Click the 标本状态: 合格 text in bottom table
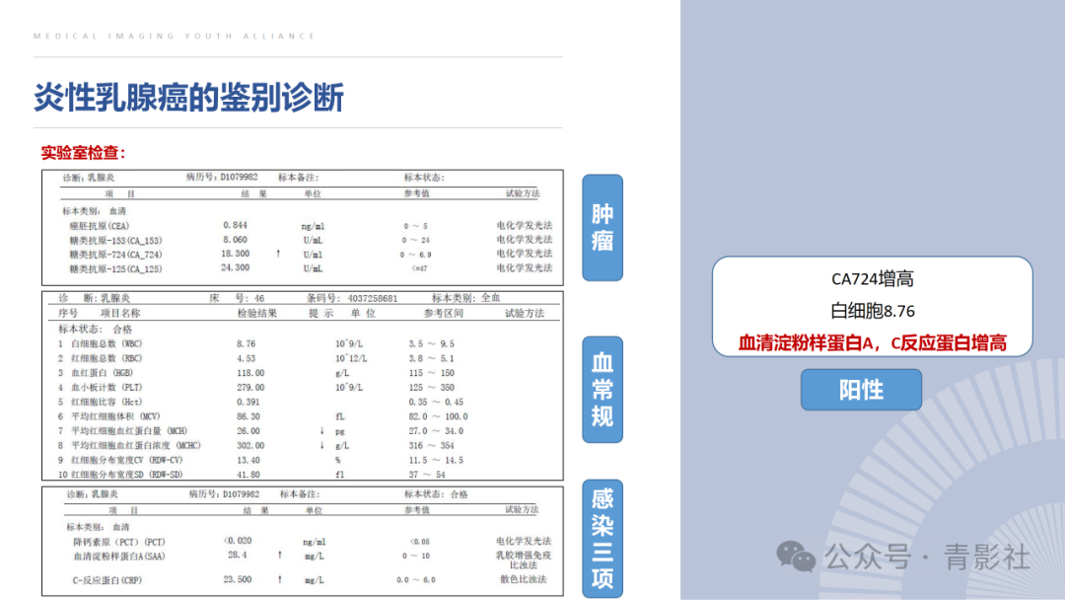The height and width of the screenshot is (600, 1065). click(436, 494)
